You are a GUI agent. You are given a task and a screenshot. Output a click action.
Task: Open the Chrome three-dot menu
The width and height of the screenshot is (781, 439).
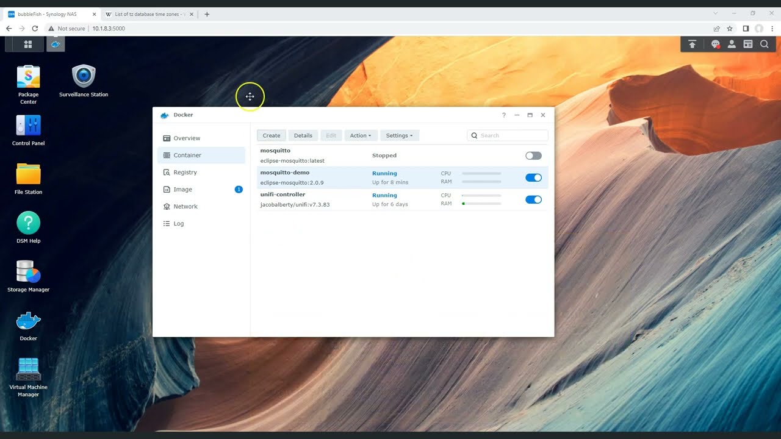[772, 28]
